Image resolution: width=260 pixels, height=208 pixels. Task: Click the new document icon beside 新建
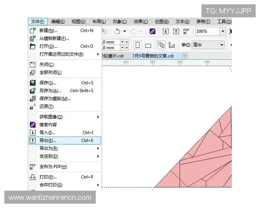(x=32, y=30)
